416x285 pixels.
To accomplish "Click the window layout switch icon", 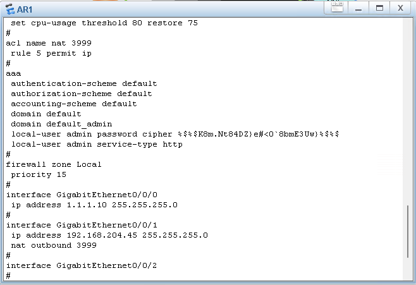I will 337,8.
